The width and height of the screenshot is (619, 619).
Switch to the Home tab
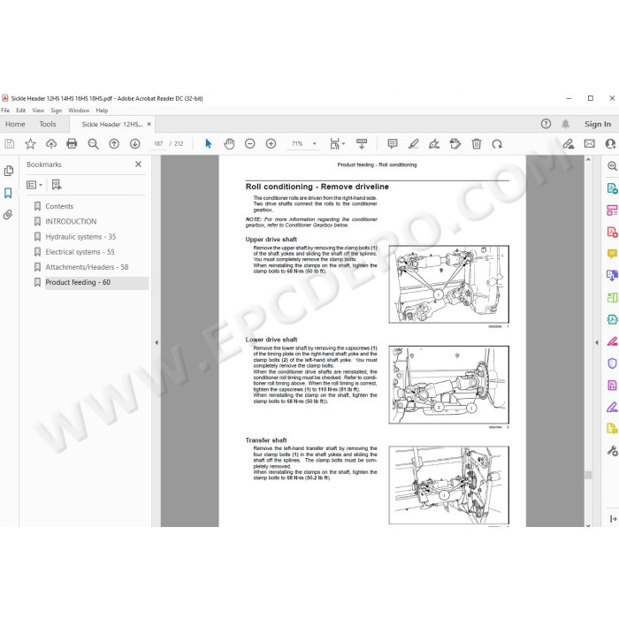[15, 124]
